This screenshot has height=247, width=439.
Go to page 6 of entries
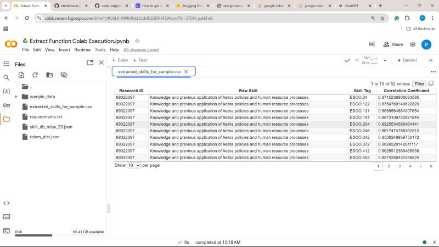(431, 166)
